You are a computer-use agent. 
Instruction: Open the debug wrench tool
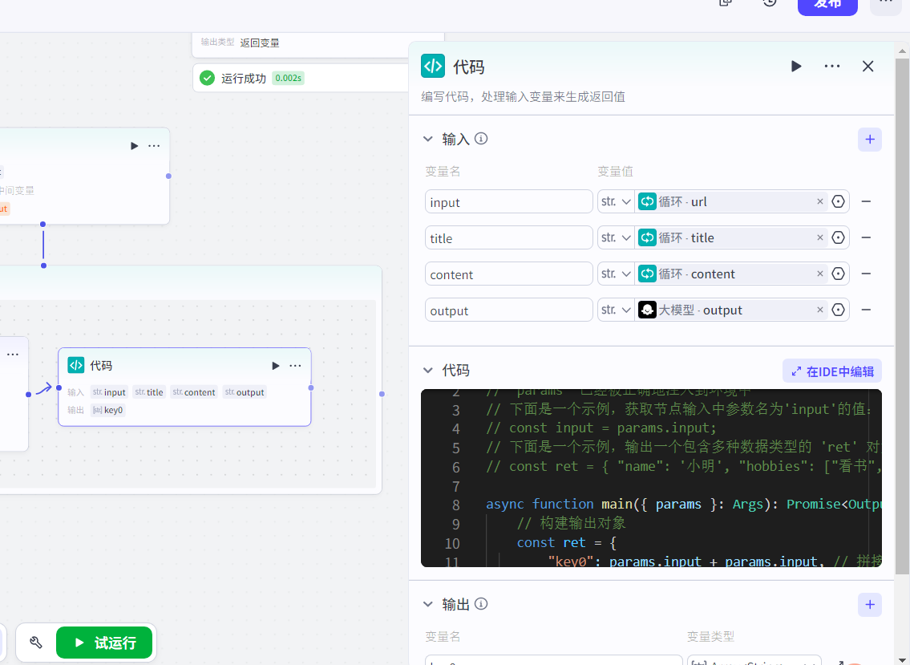click(36, 643)
